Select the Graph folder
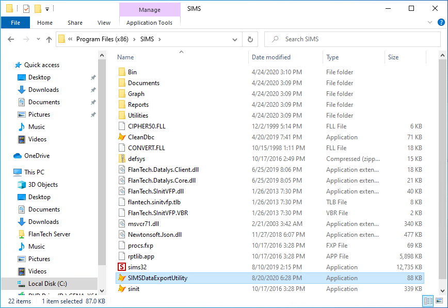 click(136, 94)
